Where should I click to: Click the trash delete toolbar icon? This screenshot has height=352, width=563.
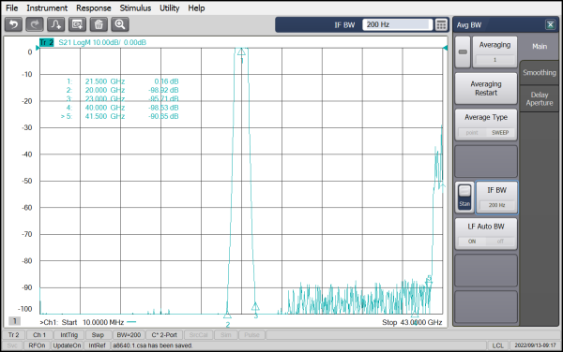(99, 24)
